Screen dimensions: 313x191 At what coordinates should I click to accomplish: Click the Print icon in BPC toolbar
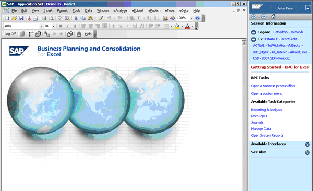tap(79, 34)
